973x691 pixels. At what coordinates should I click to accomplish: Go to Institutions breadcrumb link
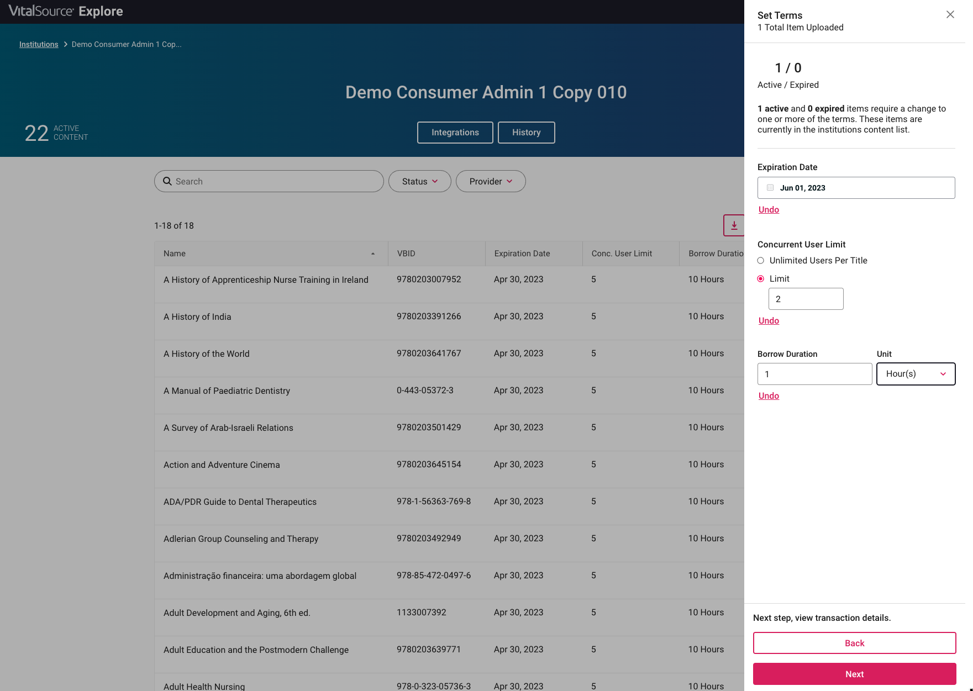(39, 44)
